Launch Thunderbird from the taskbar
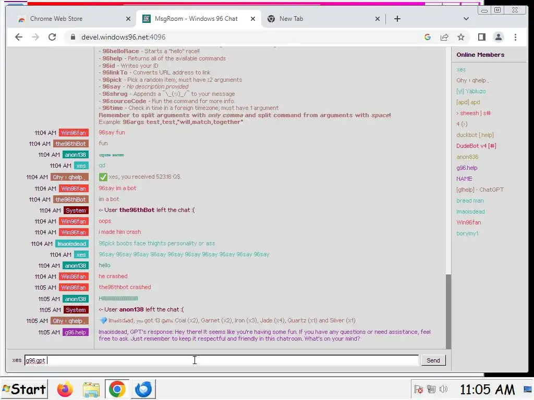Image resolution: width=534 pixels, height=400 pixels. [143, 389]
